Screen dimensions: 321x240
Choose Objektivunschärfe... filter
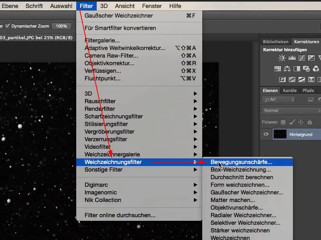pos(248,208)
